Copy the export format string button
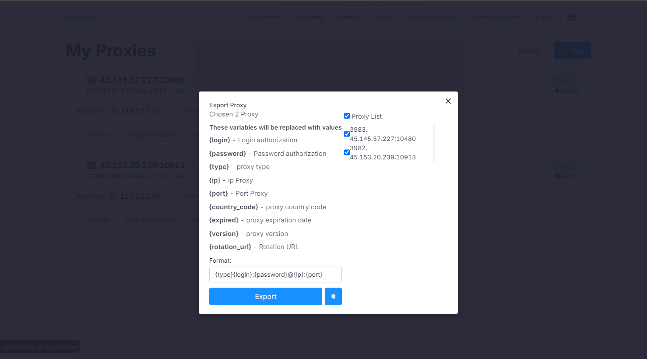This screenshot has width=647, height=359. pos(333,296)
